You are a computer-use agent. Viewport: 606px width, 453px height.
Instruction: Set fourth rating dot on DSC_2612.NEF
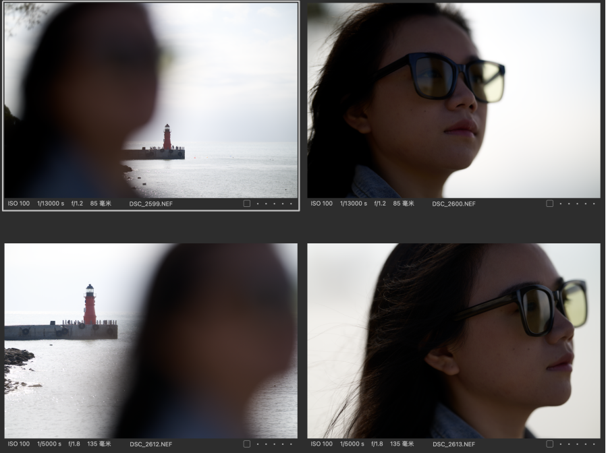point(283,444)
